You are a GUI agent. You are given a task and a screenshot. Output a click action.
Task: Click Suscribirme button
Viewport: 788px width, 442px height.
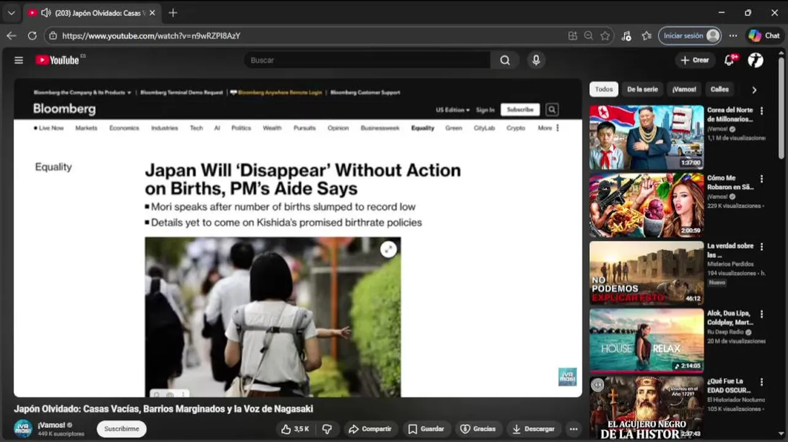click(122, 429)
